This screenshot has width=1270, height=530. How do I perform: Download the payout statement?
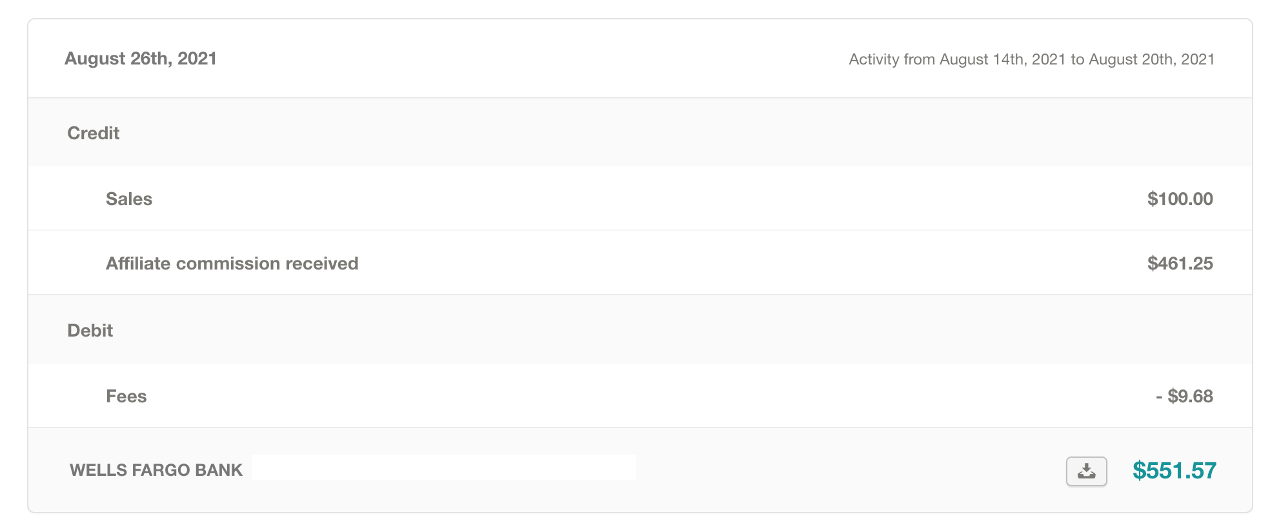point(1086,471)
